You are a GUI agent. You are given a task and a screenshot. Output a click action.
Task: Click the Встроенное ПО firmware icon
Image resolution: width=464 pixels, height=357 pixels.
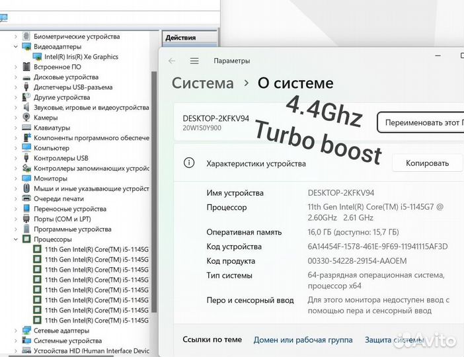pos(26,67)
